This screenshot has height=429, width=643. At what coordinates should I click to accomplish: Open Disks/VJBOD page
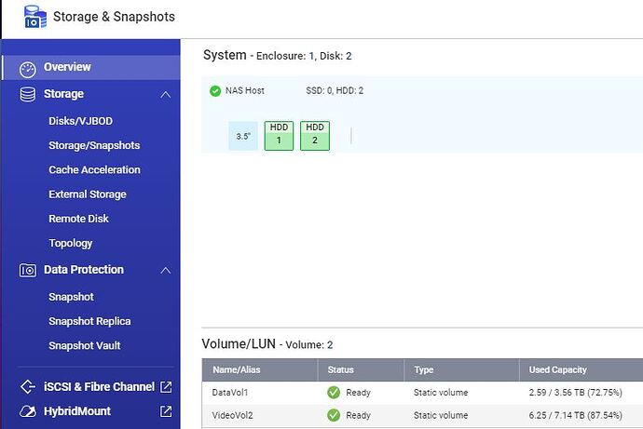[x=80, y=121]
